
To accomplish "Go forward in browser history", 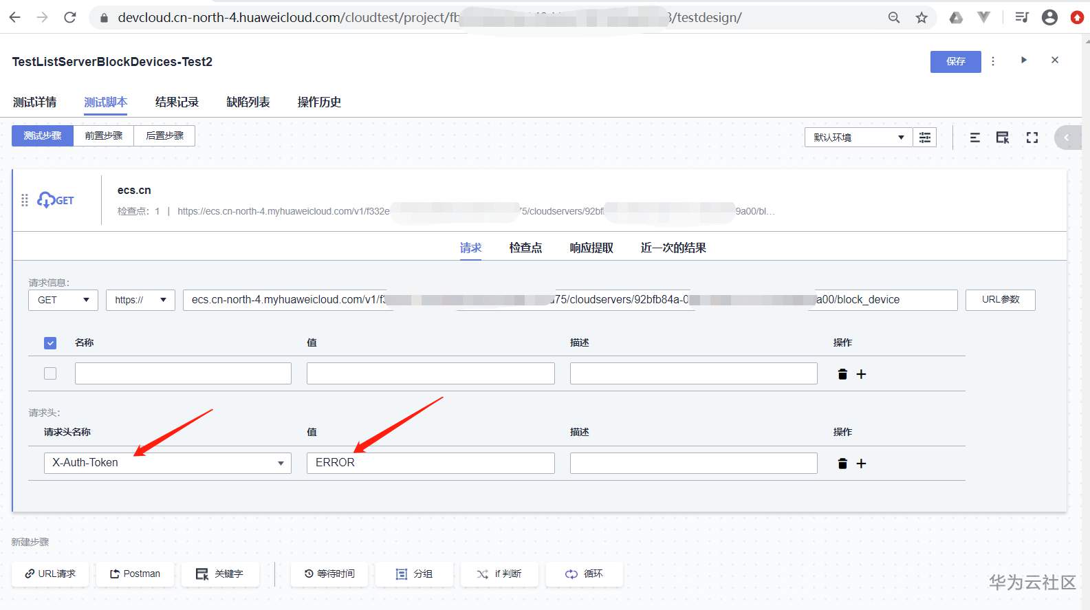I will point(43,17).
